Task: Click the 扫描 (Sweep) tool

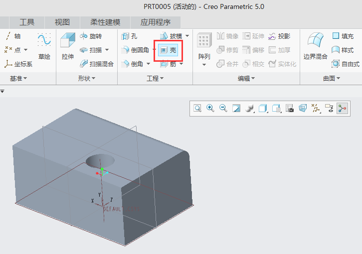Action: pos(91,50)
